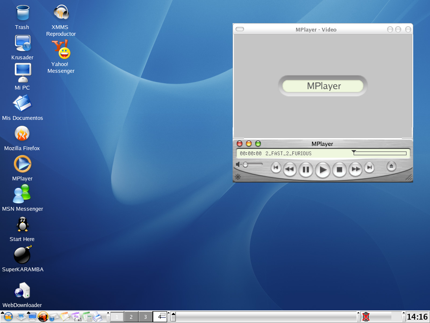This screenshot has width=430, height=323.
Task: Expand the arrow above panel monitor icon
Action: (x=29, y=313)
